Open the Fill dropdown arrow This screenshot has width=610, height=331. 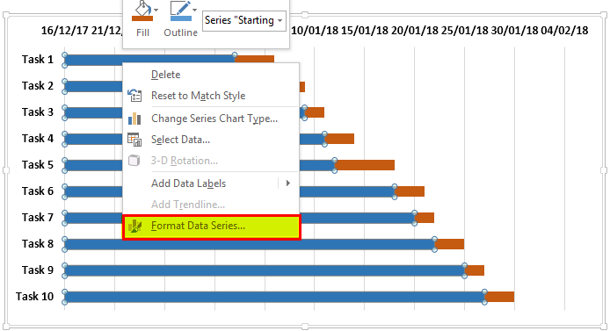pos(156,10)
